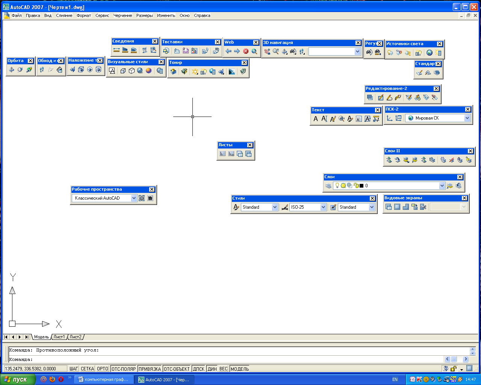
Task: Toggle ОТС-ОБЪЕКТ object snap tracking
Action: (177, 369)
